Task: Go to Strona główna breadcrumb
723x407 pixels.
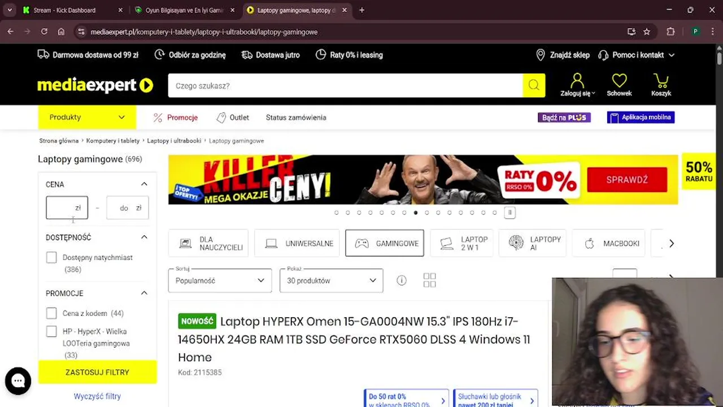Action: pos(59,141)
